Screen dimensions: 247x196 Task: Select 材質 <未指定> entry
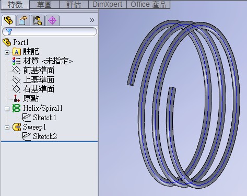coord(48,61)
